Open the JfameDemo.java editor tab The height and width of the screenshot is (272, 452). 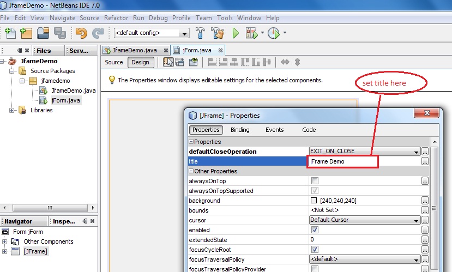click(134, 51)
